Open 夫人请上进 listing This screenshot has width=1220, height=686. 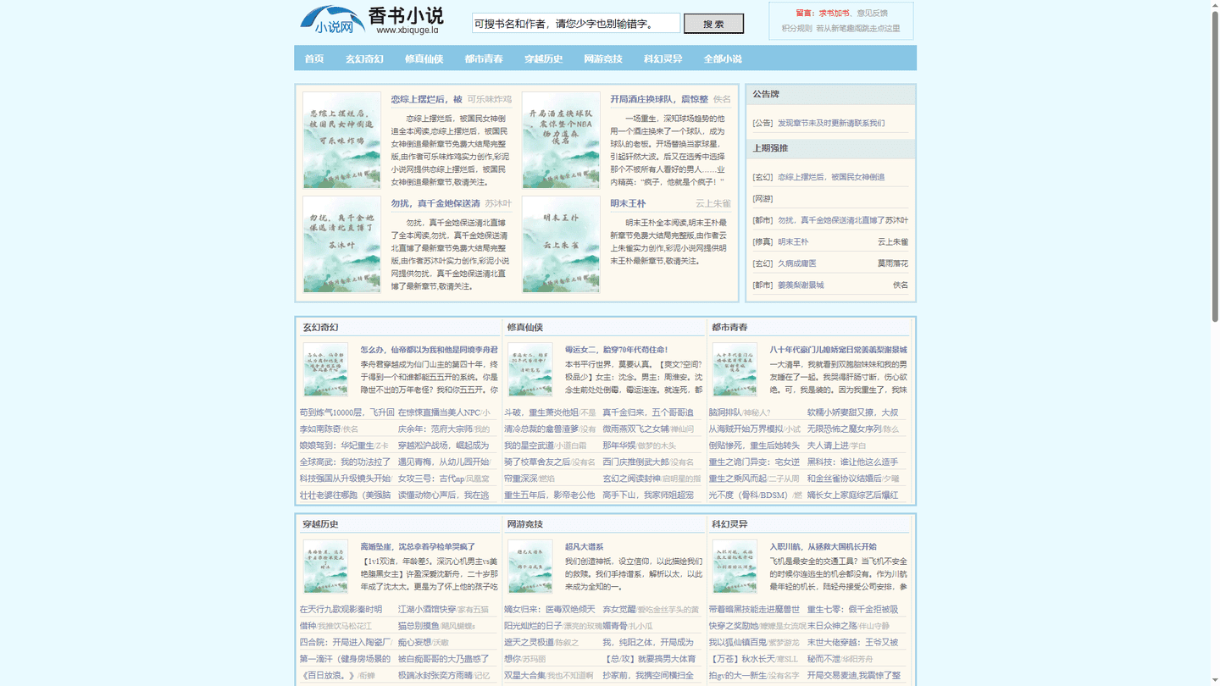tap(828, 445)
